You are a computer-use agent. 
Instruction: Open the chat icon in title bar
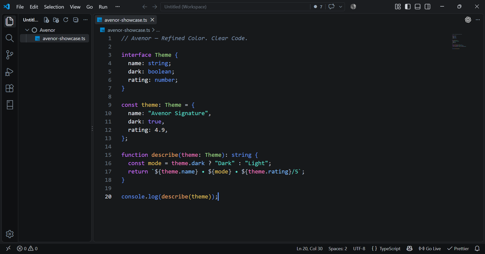[x=332, y=7]
